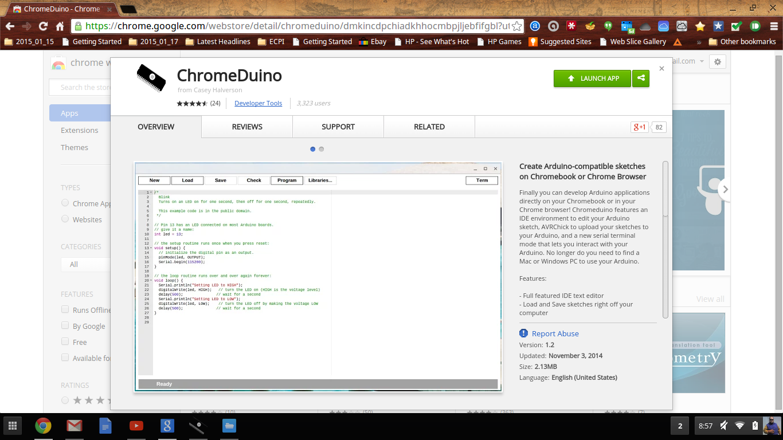The image size is (783, 440).
Task: Go back with the browser back arrow
Action: pos(10,26)
